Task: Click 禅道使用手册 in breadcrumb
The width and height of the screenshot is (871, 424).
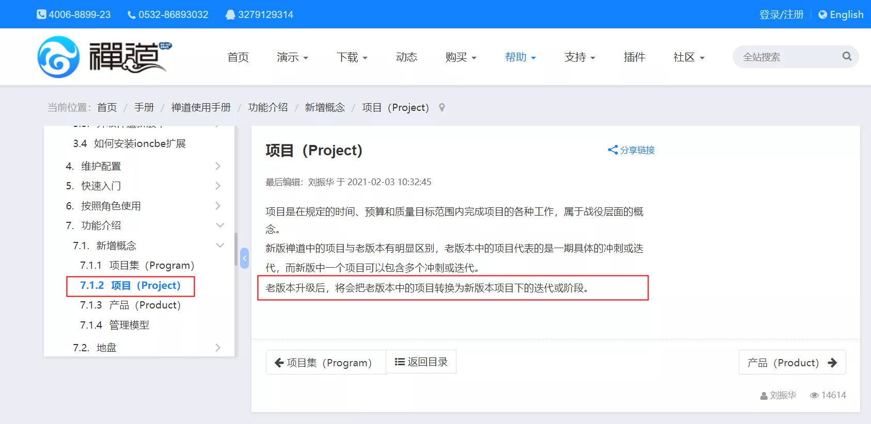Action: (201, 107)
